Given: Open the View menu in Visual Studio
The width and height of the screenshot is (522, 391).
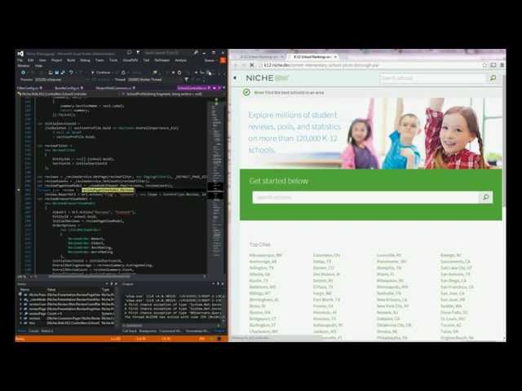Looking at the screenshot, I should (x=42, y=60).
